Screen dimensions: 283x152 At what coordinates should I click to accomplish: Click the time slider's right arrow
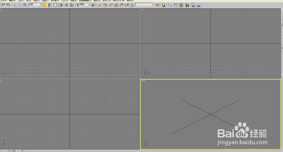23,151
